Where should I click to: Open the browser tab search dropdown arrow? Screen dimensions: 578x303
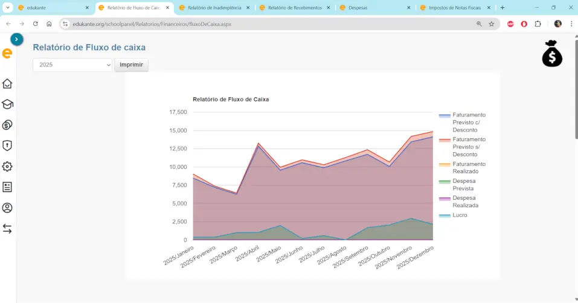tap(7, 8)
